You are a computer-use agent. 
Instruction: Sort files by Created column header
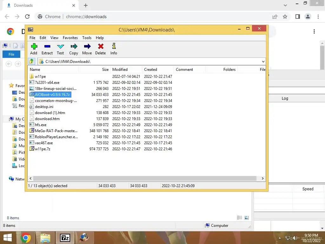(158, 70)
